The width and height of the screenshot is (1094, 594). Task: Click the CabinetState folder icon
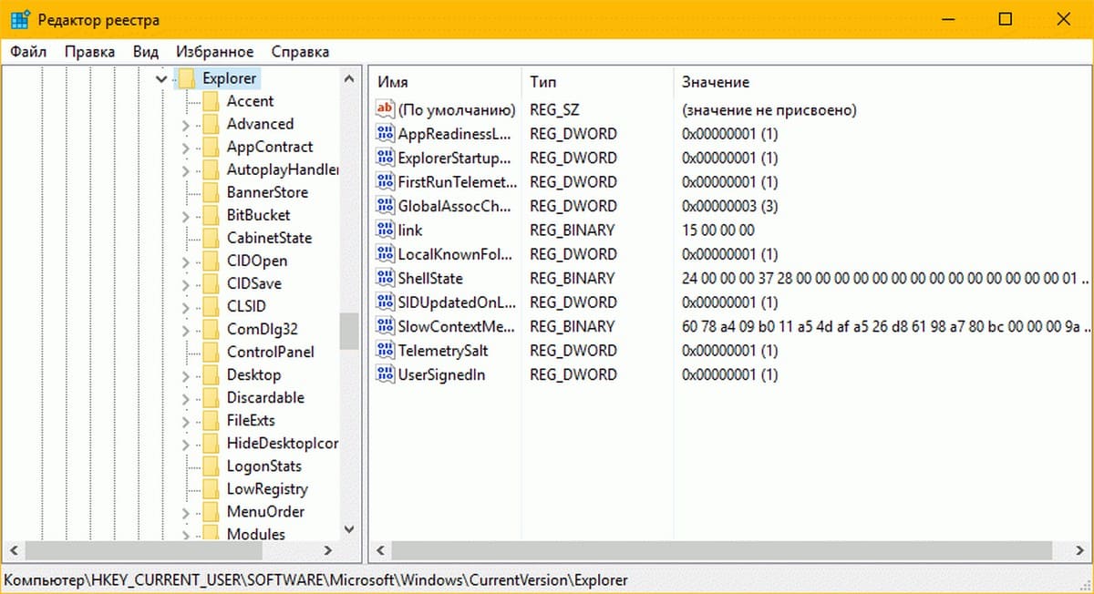(211, 238)
